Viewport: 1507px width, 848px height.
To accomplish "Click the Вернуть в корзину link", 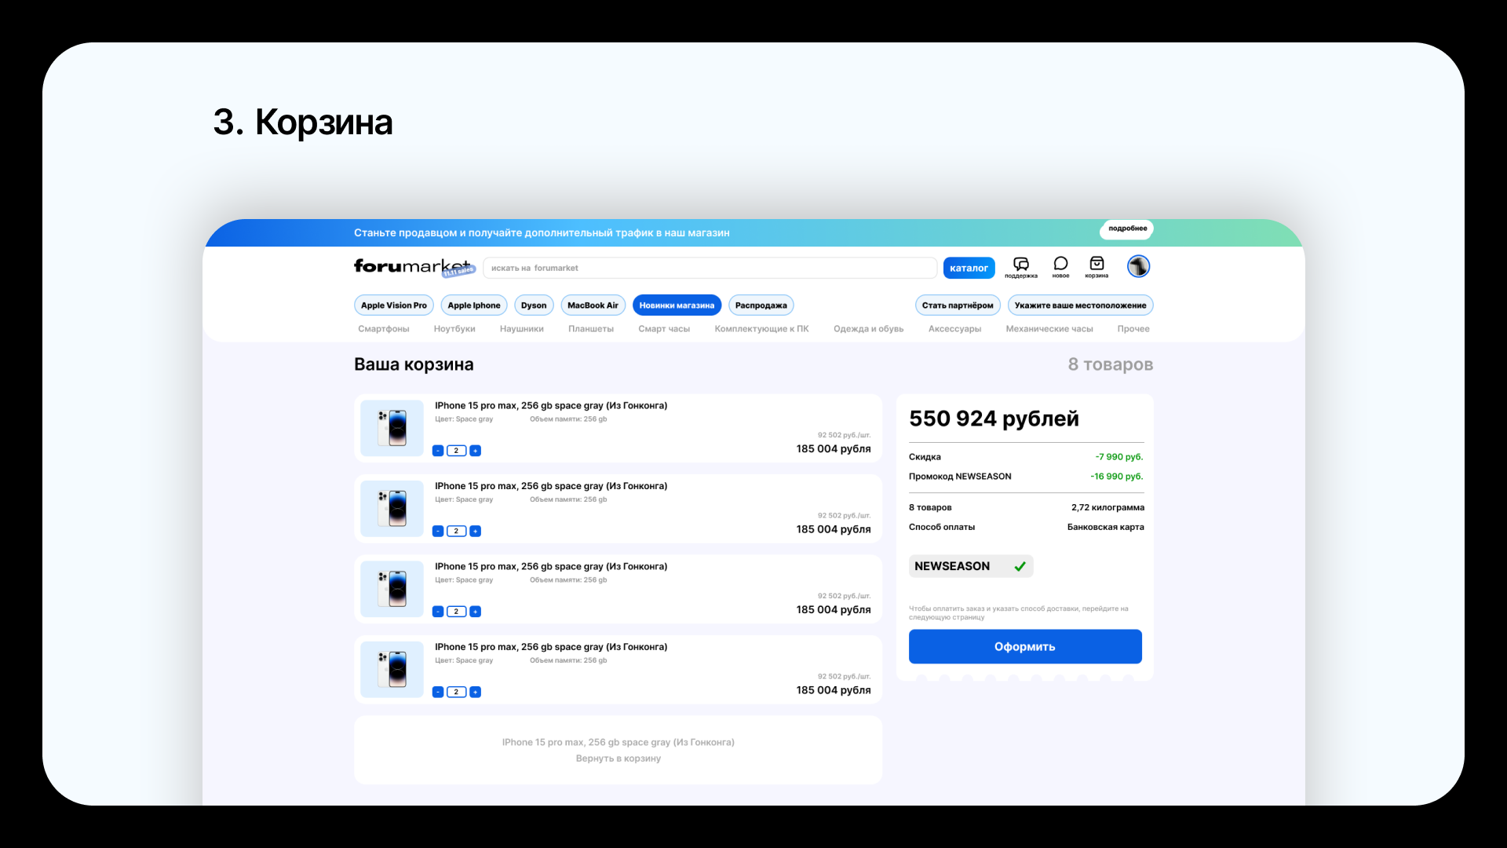I will pyautogui.click(x=618, y=758).
